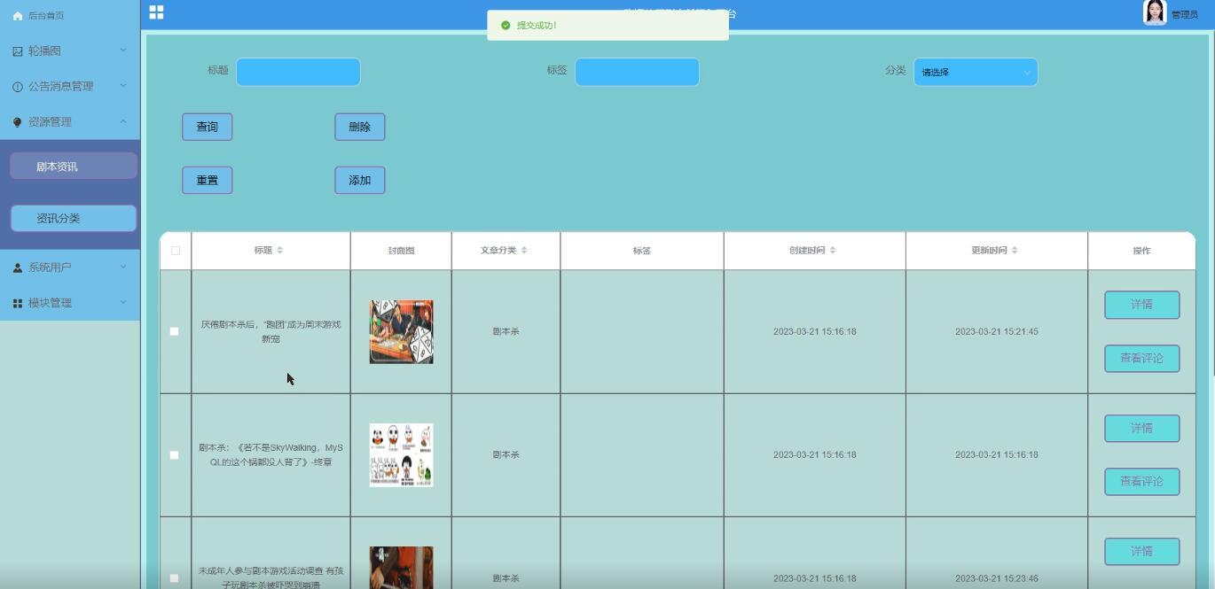Check the row for SkyWalking MySQL article
This screenshot has height=589, width=1215.
(174, 455)
